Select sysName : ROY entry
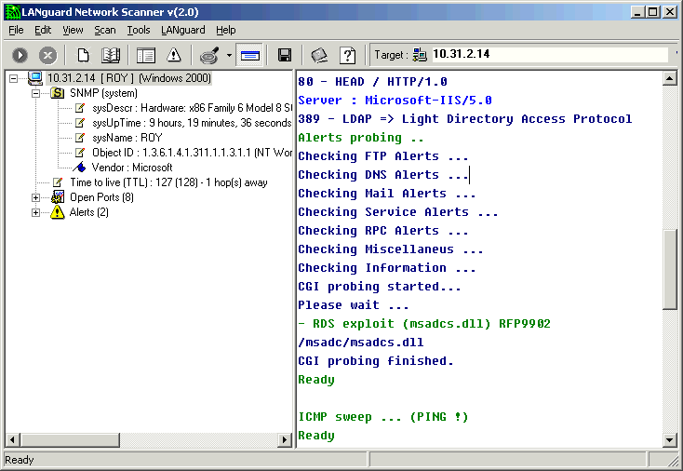The image size is (683, 471). (127, 138)
